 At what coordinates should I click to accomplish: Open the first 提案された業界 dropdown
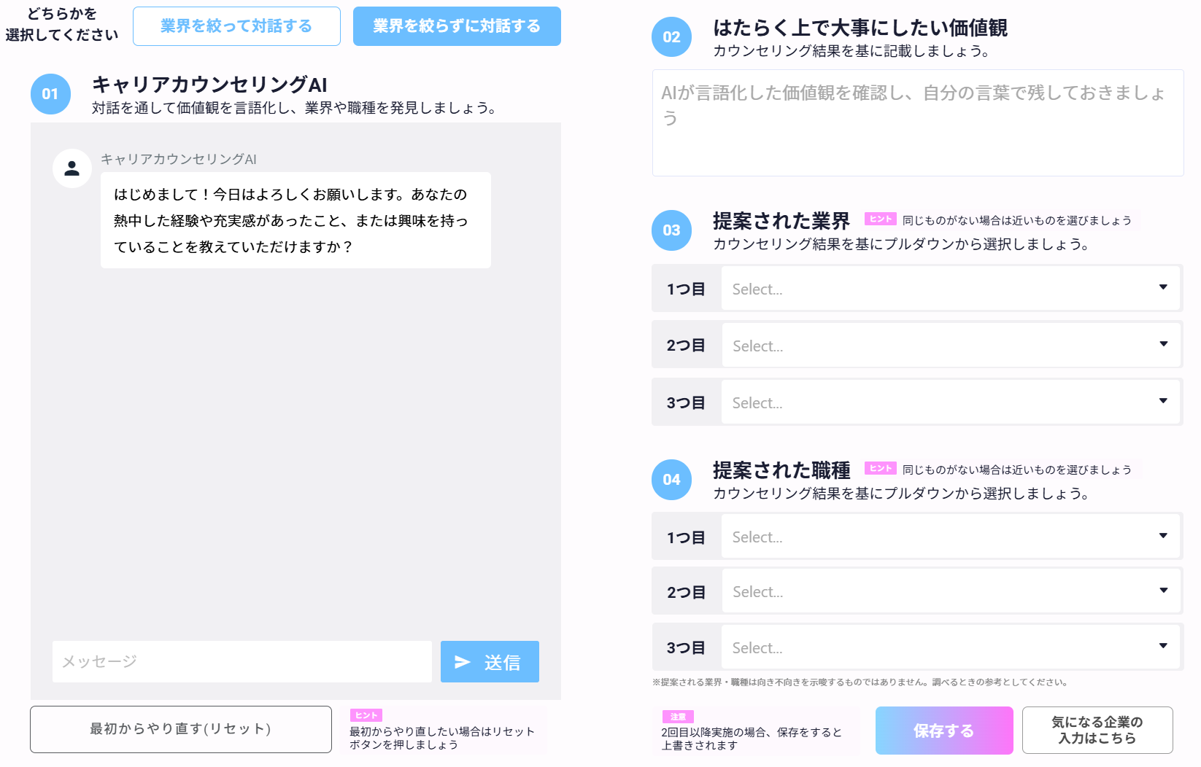click(x=950, y=289)
